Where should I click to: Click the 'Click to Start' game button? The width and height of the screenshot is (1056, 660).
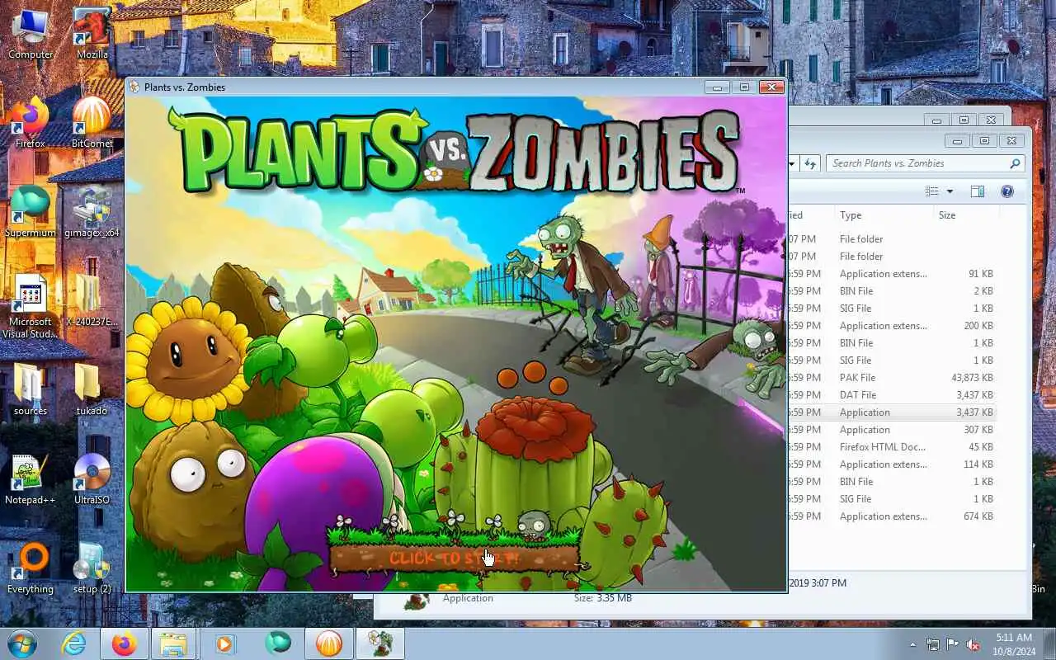(455, 559)
